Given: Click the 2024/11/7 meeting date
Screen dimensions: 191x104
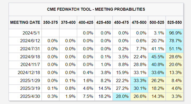Looking at the screenshot, I should coord(30,65).
